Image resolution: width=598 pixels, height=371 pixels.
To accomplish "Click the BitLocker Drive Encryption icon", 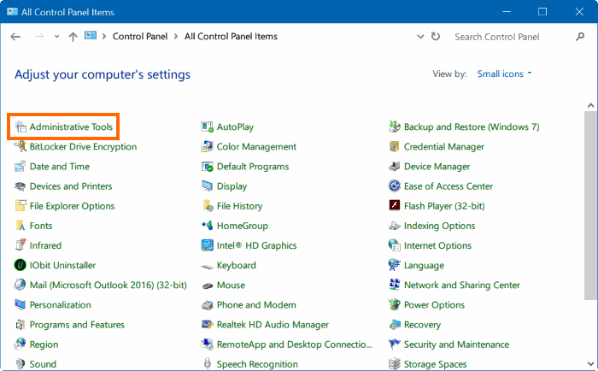I will point(21,146).
